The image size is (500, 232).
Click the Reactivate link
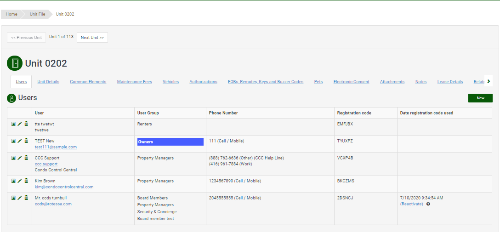click(x=411, y=204)
